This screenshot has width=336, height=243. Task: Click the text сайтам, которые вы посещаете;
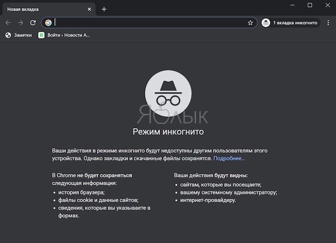221,185
